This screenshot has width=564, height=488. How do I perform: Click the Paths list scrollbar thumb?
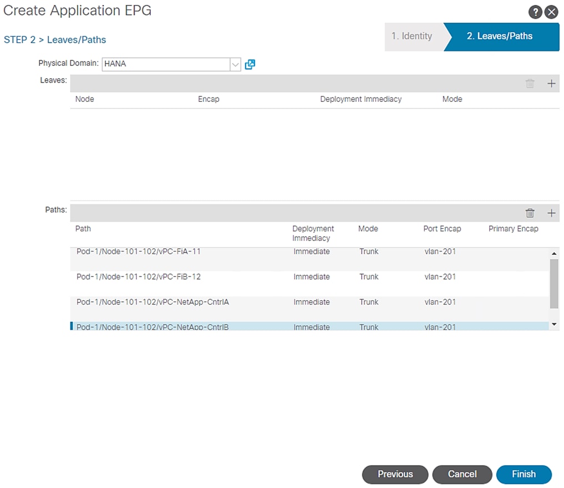pyautogui.click(x=554, y=283)
